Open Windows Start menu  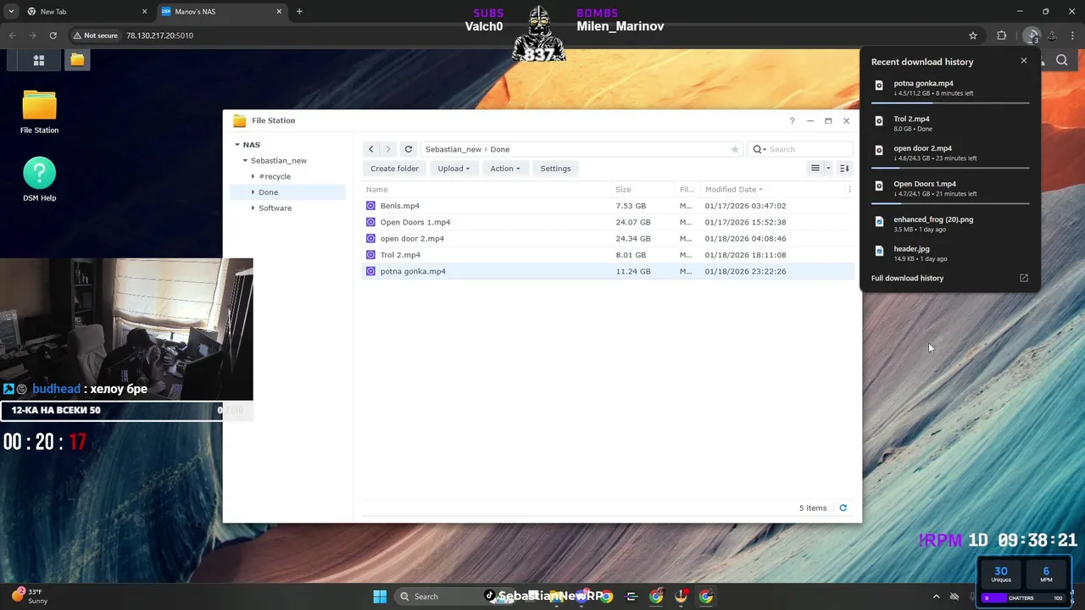point(380,596)
